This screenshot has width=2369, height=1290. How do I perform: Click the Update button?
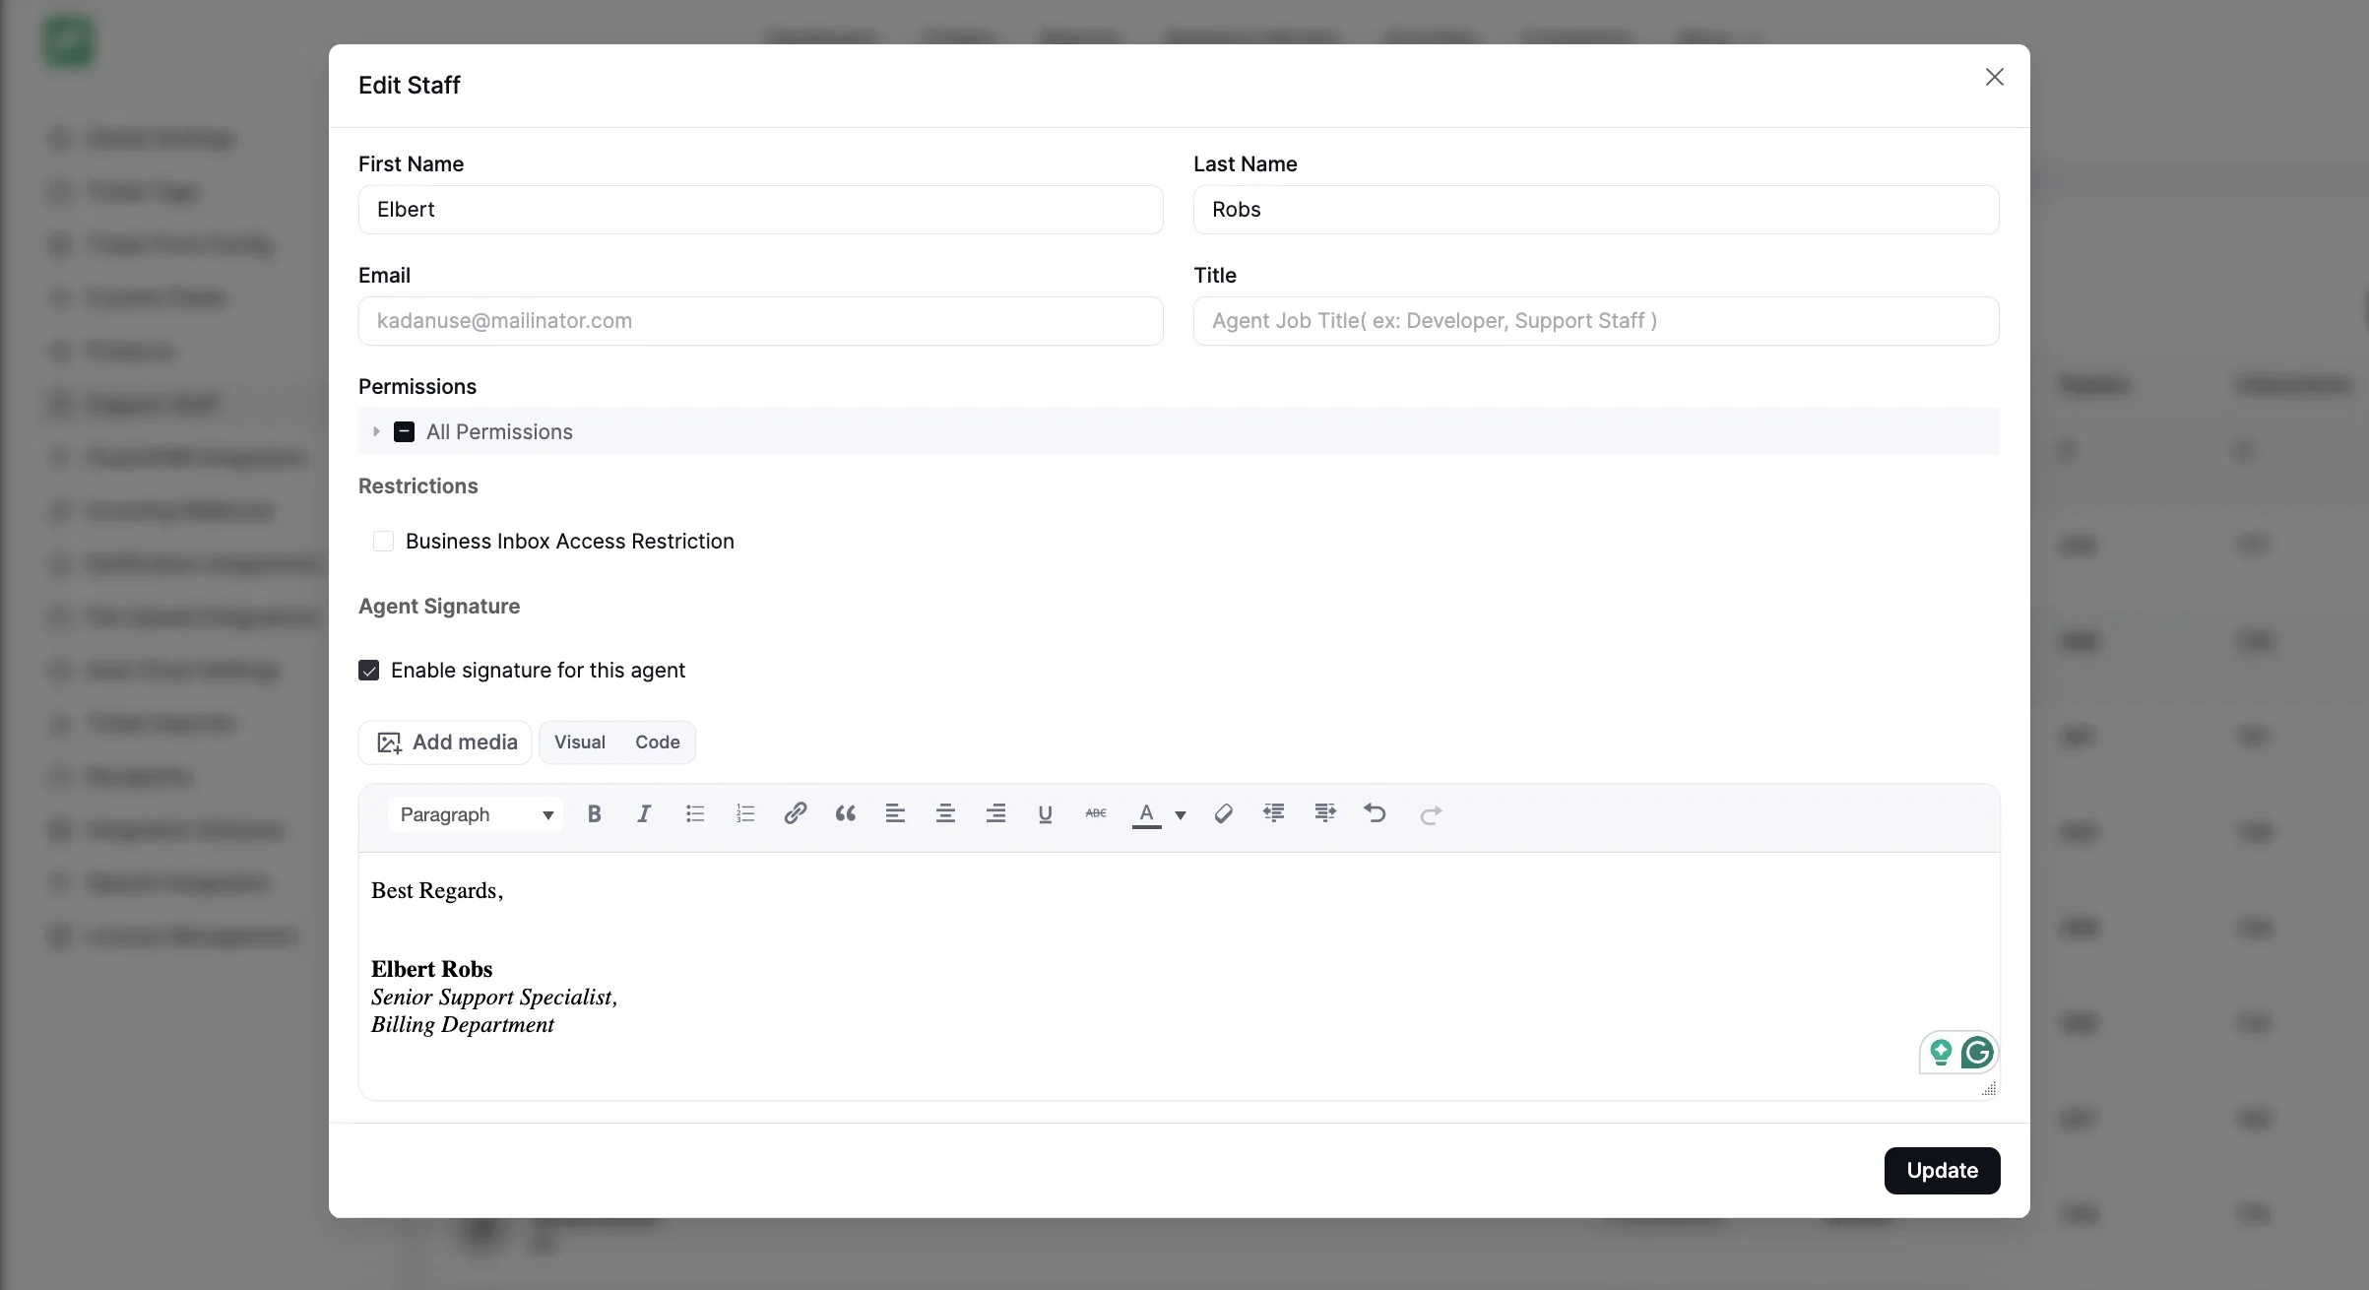(1941, 1171)
